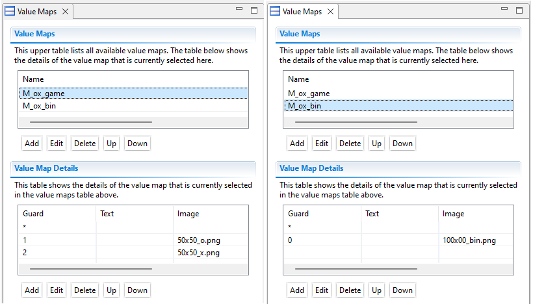Move right panel detail entry Down
This screenshot has width=533, height=304.
pyautogui.click(x=402, y=290)
